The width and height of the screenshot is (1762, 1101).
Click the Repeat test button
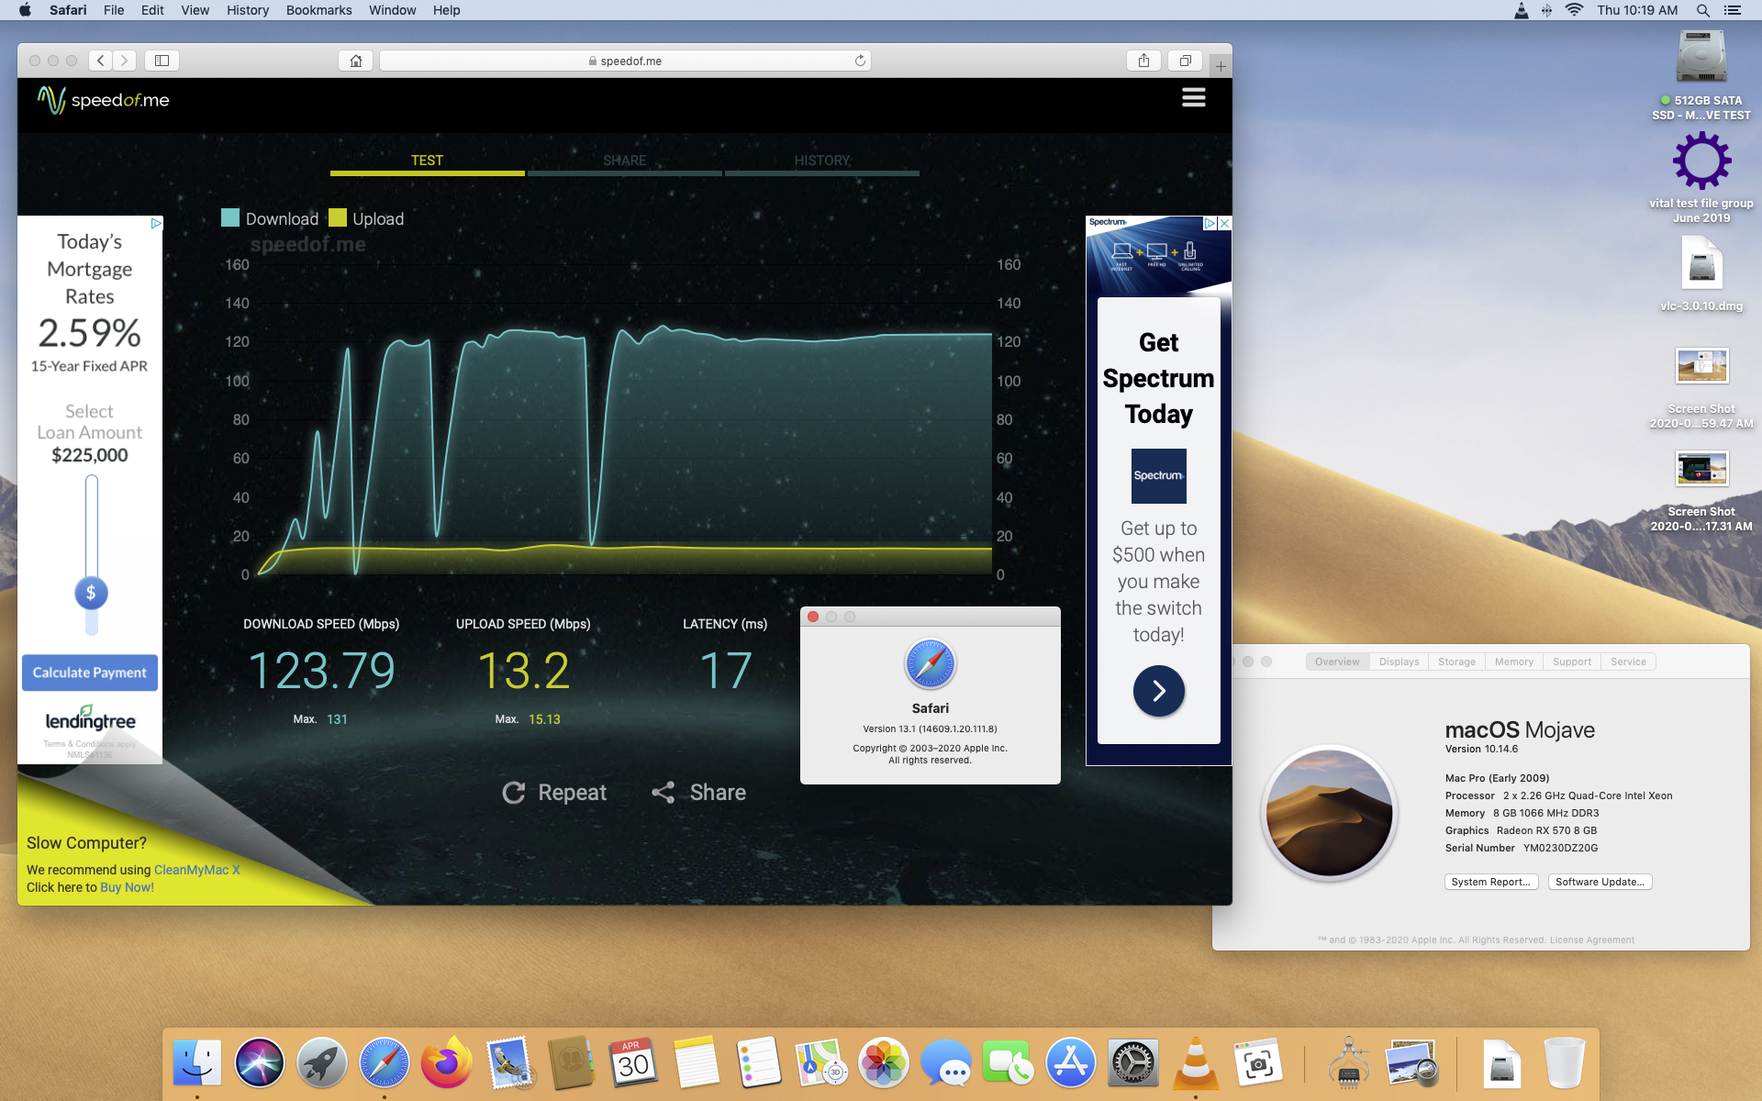pyautogui.click(x=554, y=793)
